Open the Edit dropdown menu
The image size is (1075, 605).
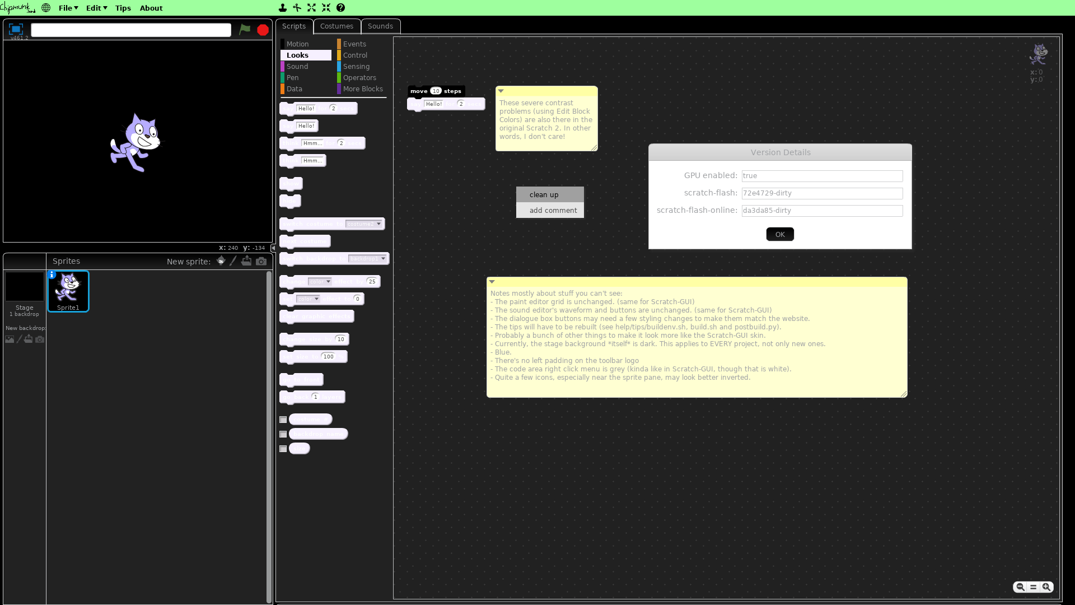[96, 8]
